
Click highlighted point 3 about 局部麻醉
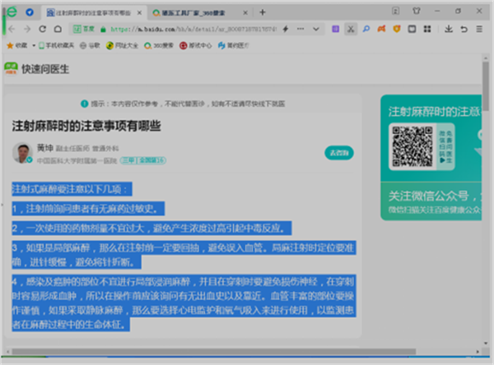coord(184,255)
